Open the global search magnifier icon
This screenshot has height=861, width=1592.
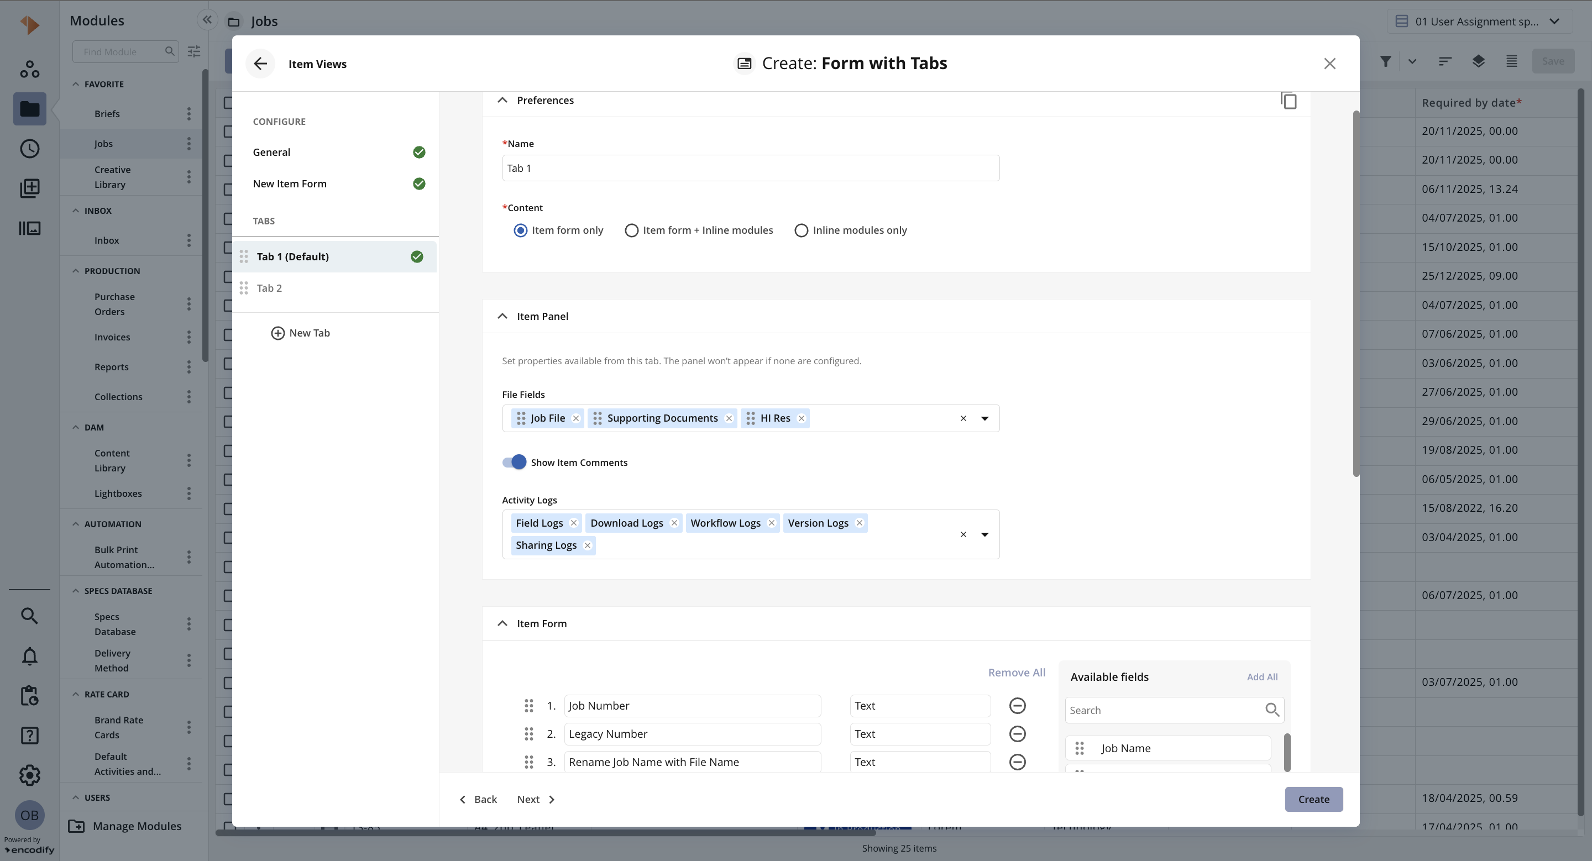click(x=30, y=616)
